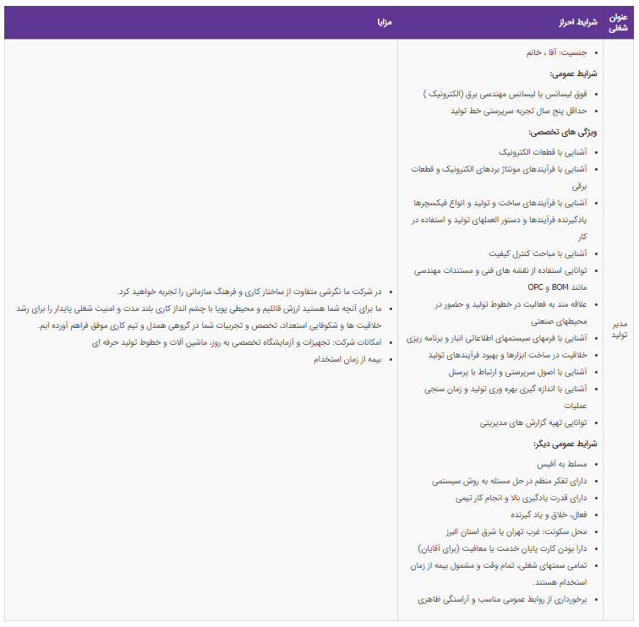Click 'توانایی تهیه گزارش های مدیریتی'
Viewport: 639px width, 627px height.
pyautogui.click(x=533, y=423)
